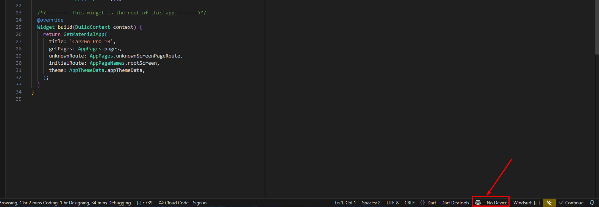
Task: Click line number 25 in gutter
Action: pyautogui.click(x=19, y=27)
